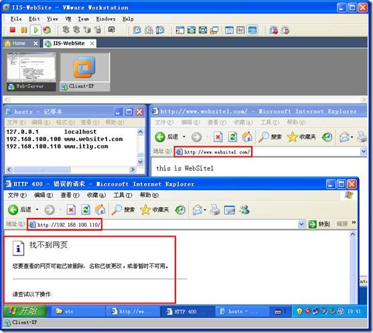
Task: Click the Show Sidebar icon in VMware toolbar
Action: [180, 30]
